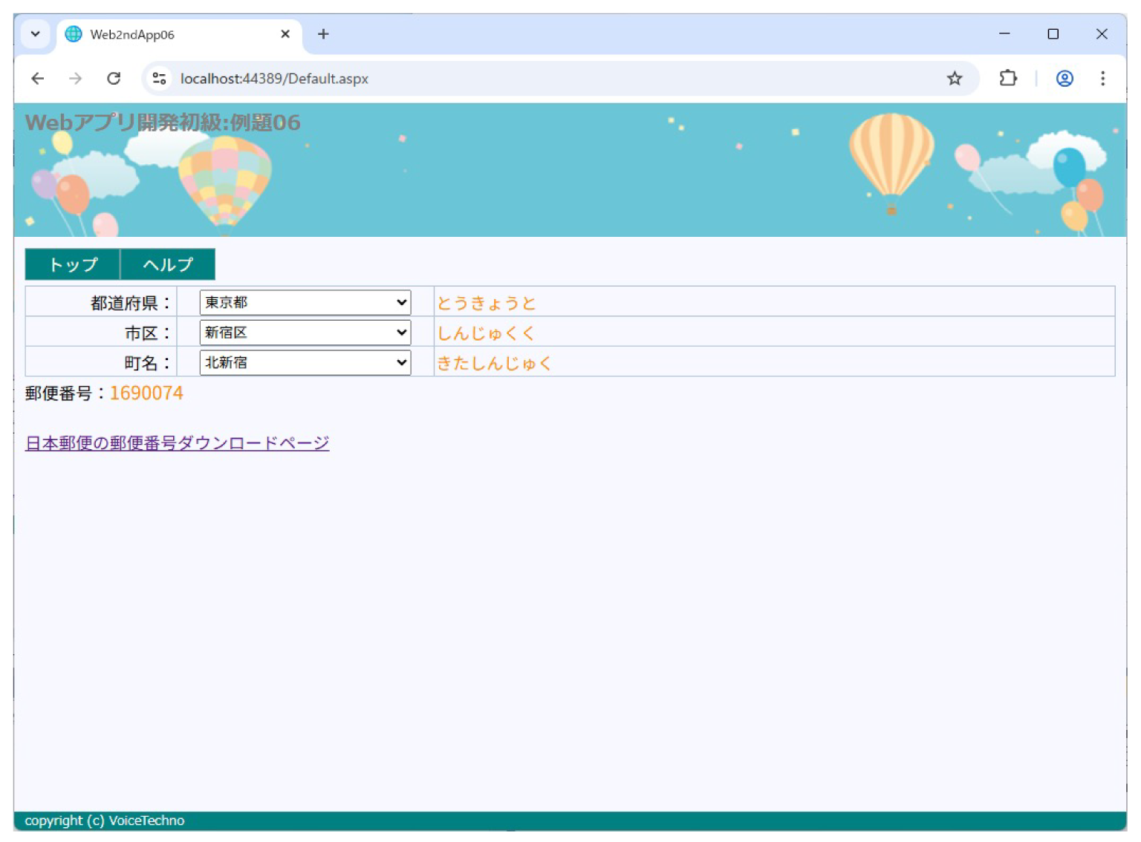
Task: Bookmark this page with the star icon
Action: pos(955,78)
